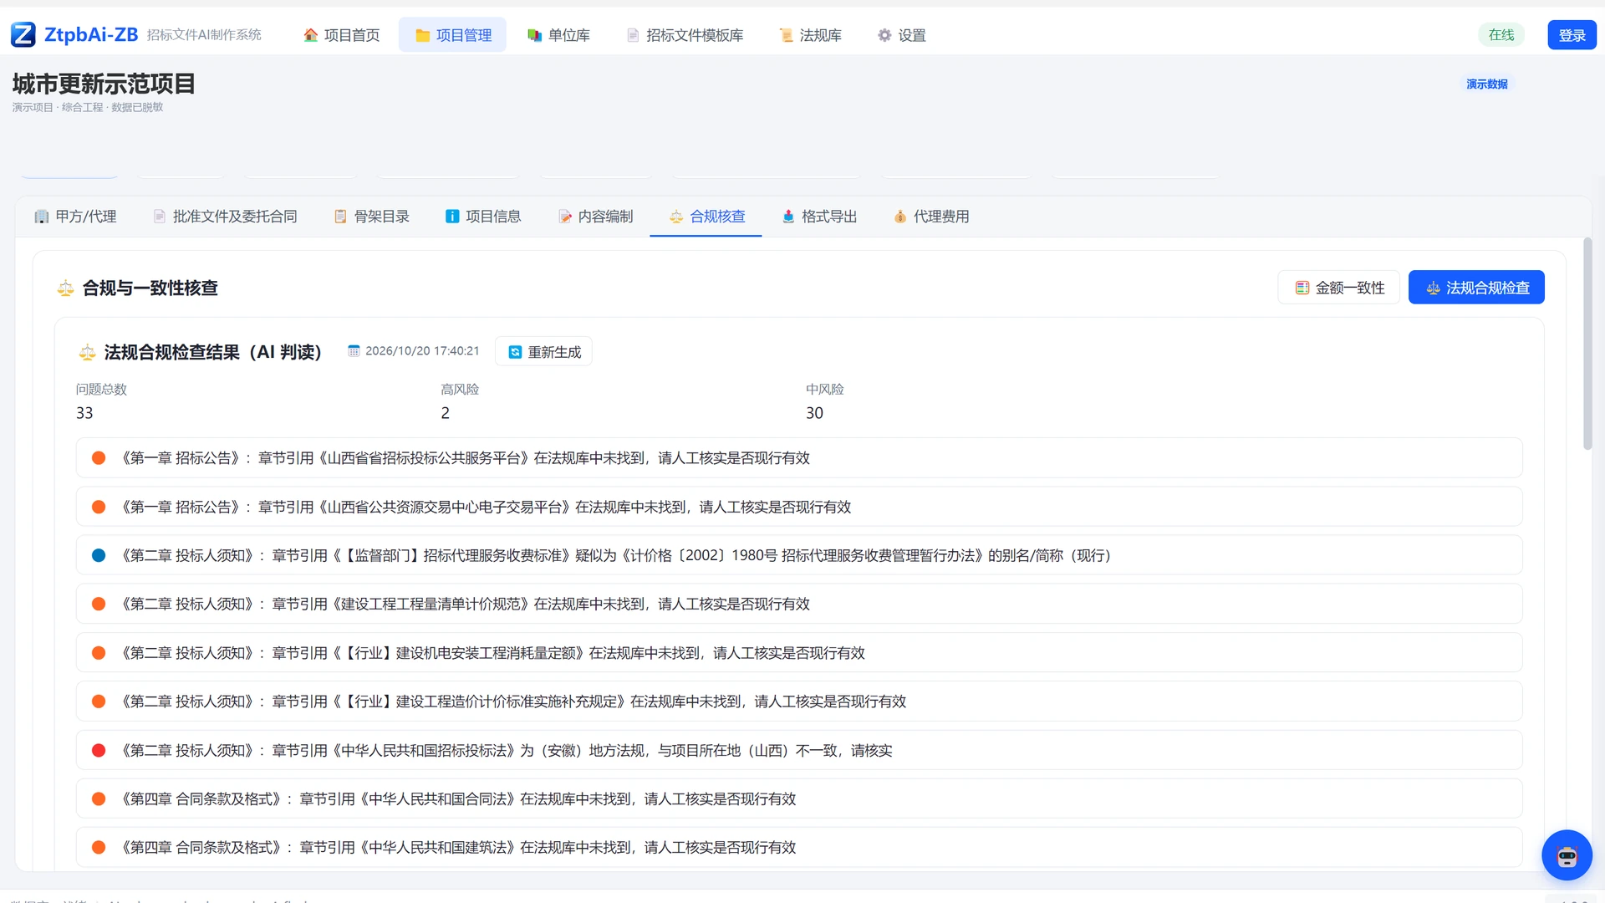Open the 格式导出 tab
This screenshot has width=1605, height=903.
(819, 217)
